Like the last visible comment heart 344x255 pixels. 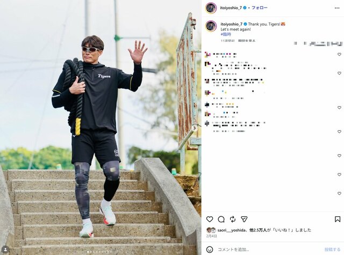(x=339, y=193)
